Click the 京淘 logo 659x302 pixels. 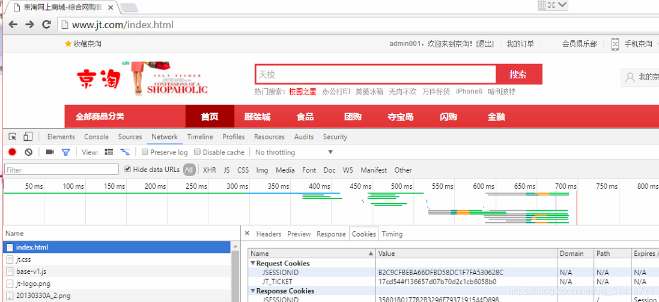pos(99,78)
